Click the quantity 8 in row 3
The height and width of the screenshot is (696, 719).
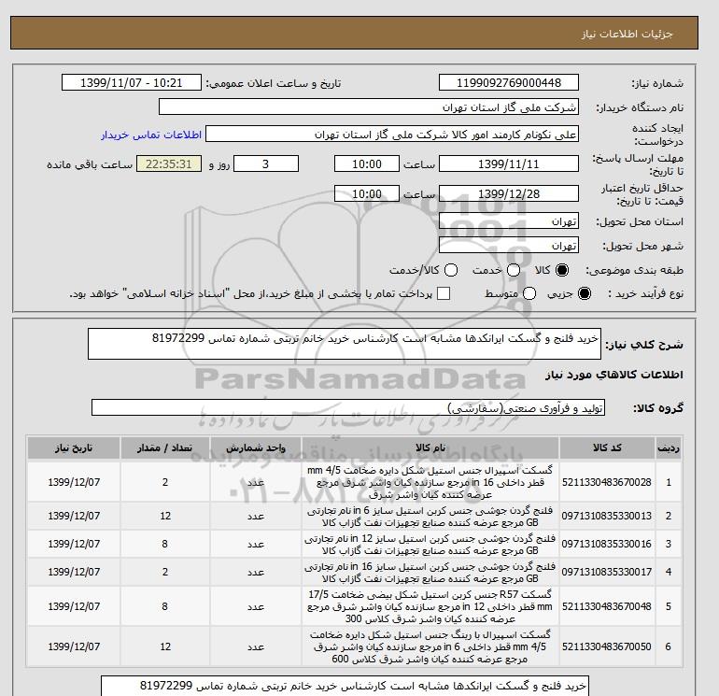pyautogui.click(x=165, y=544)
